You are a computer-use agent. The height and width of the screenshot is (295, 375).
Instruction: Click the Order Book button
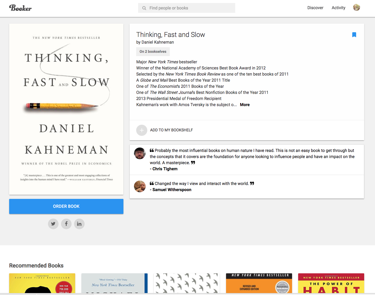coord(66,206)
